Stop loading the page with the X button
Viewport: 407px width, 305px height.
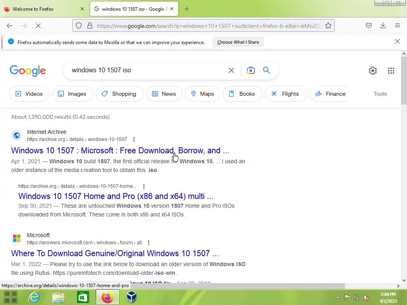[x=38, y=26]
